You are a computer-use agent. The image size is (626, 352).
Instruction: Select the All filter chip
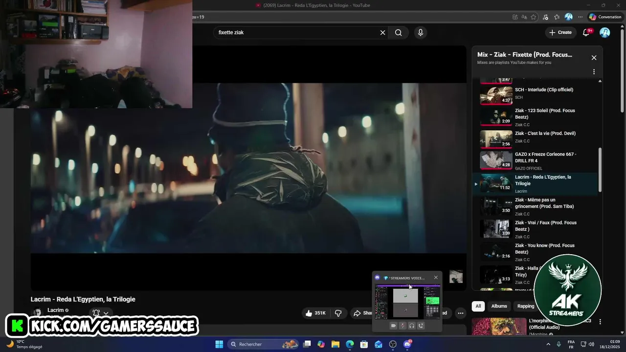click(x=478, y=306)
